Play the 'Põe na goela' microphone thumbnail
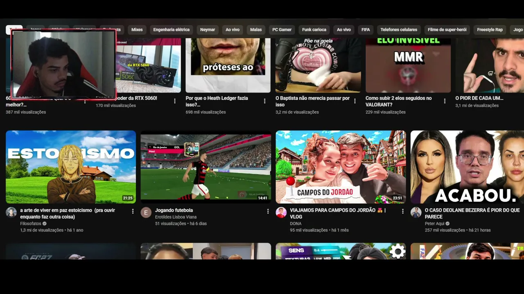524x294 pixels. [318, 65]
